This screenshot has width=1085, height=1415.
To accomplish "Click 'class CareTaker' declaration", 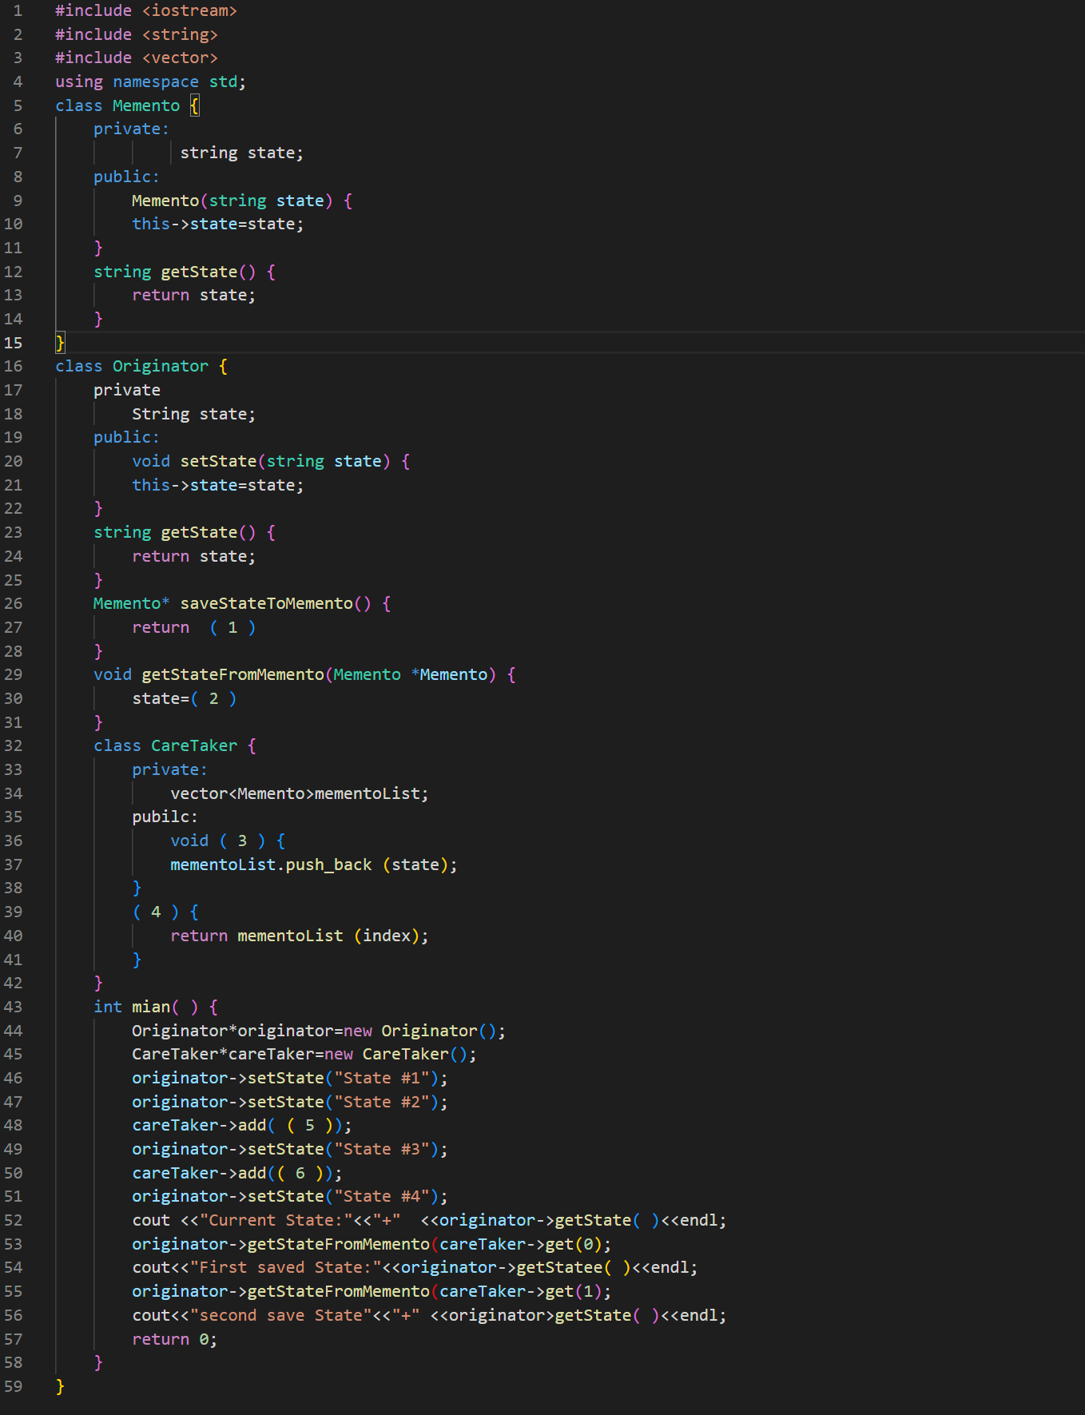I will [165, 746].
